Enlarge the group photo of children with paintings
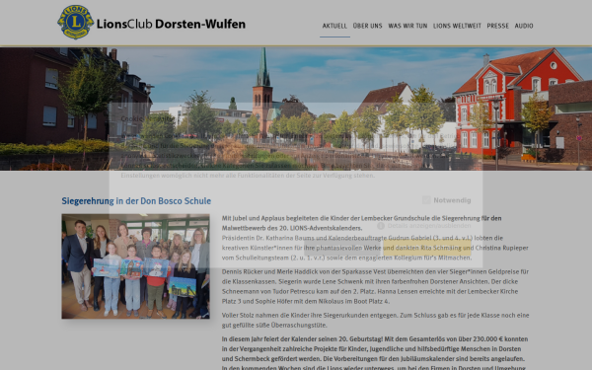Viewport: 592px width, 370px height. click(135, 266)
